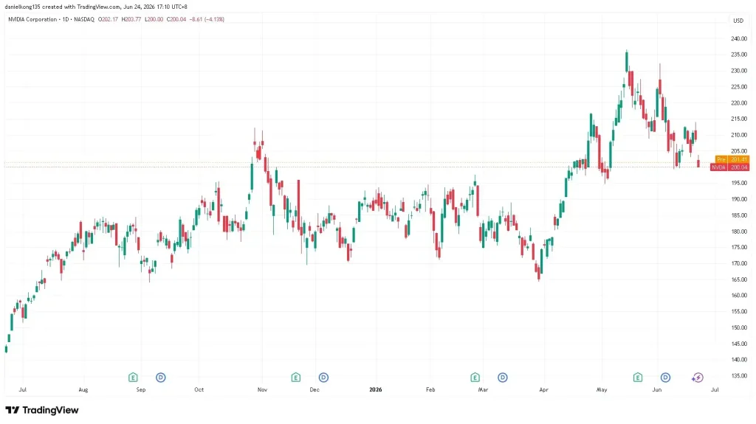The height and width of the screenshot is (424, 756).
Task: Click the Jun label on time axis
Action: pyautogui.click(x=656, y=390)
